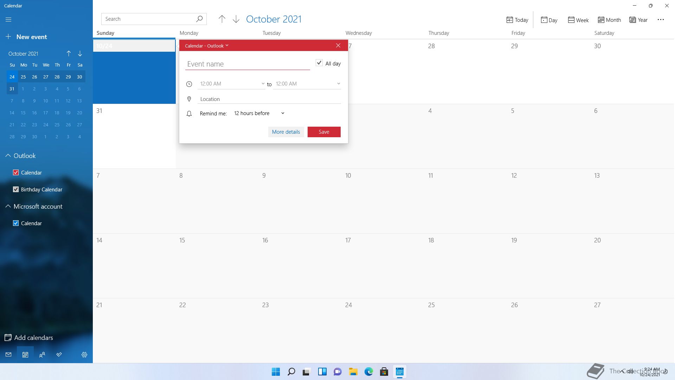The image size is (675, 380).
Task: Click the 10/24 selected day cell
Action: (134, 71)
